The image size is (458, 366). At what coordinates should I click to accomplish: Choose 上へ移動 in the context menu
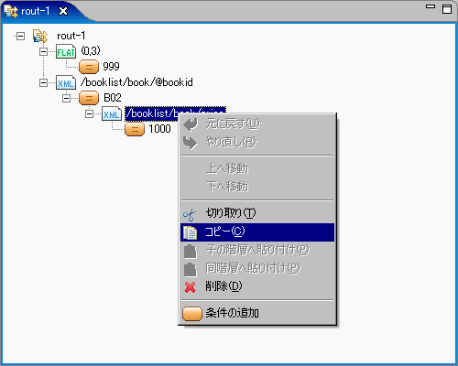pyautogui.click(x=257, y=168)
